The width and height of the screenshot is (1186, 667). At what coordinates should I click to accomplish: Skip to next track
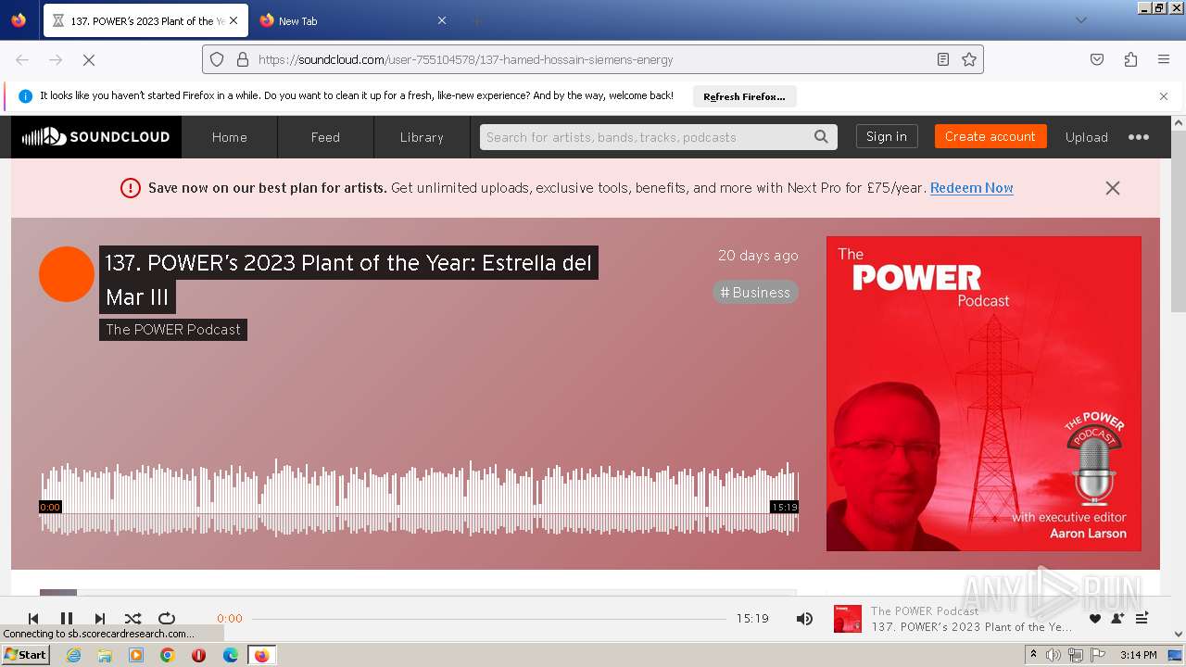[100, 618]
